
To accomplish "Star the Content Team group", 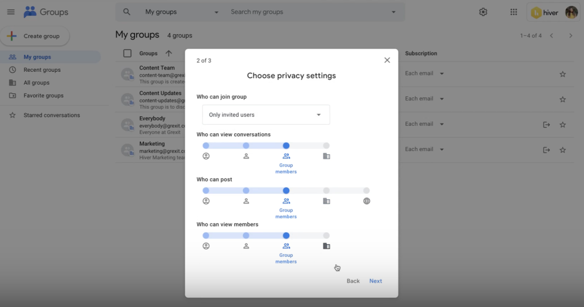I will (562, 74).
